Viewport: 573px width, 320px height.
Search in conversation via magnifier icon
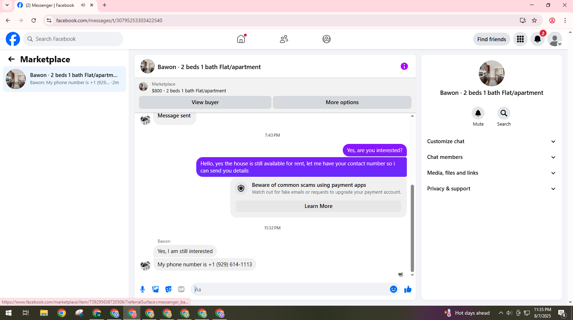(504, 113)
